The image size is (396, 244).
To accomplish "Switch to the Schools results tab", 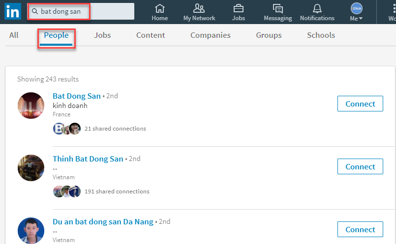I will pos(321,35).
